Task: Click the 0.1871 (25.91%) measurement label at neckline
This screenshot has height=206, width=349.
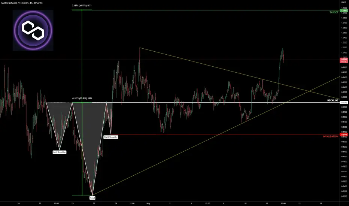Action: point(82,98)
